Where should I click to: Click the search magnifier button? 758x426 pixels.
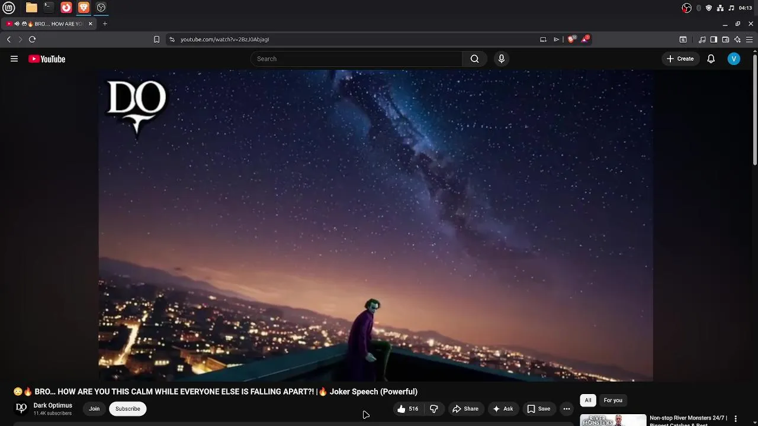(474, 59)
